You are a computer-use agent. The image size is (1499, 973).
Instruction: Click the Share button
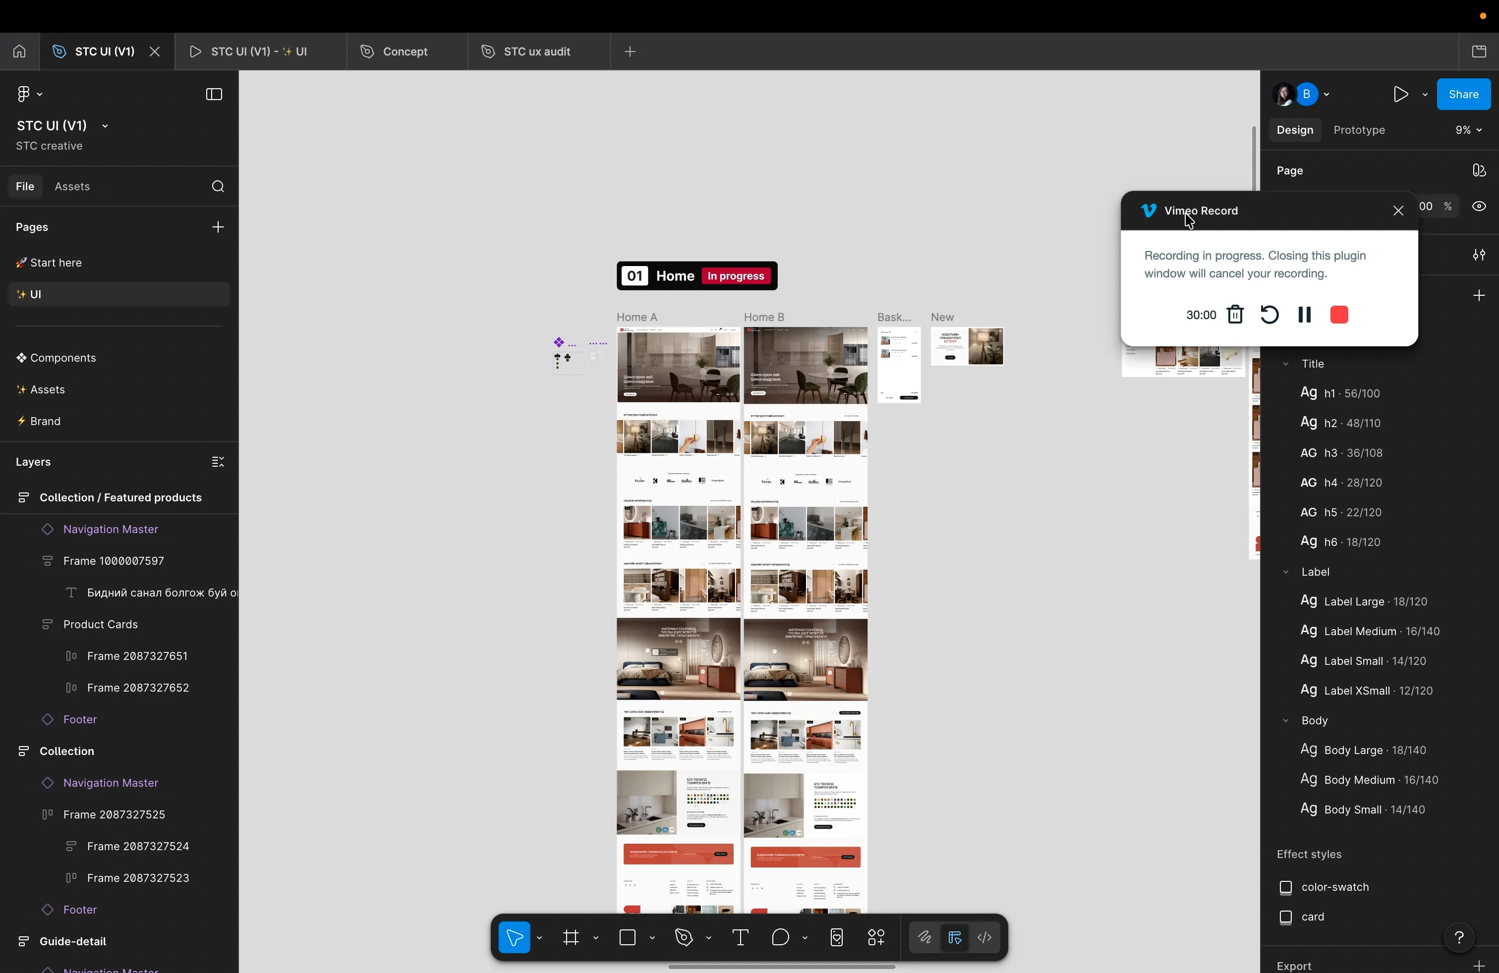(1463, 95)
